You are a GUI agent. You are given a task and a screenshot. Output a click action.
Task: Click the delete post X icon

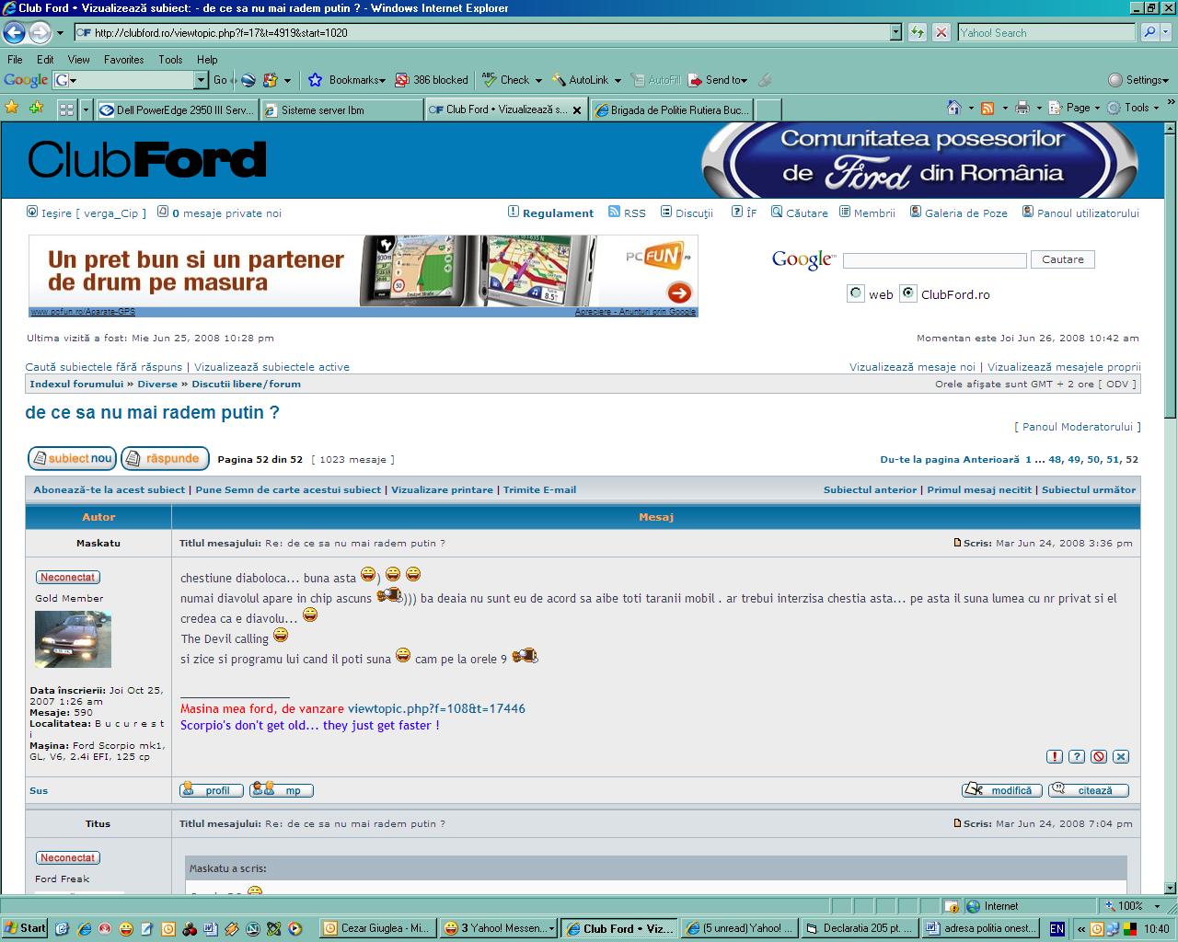coord(1120,756)
